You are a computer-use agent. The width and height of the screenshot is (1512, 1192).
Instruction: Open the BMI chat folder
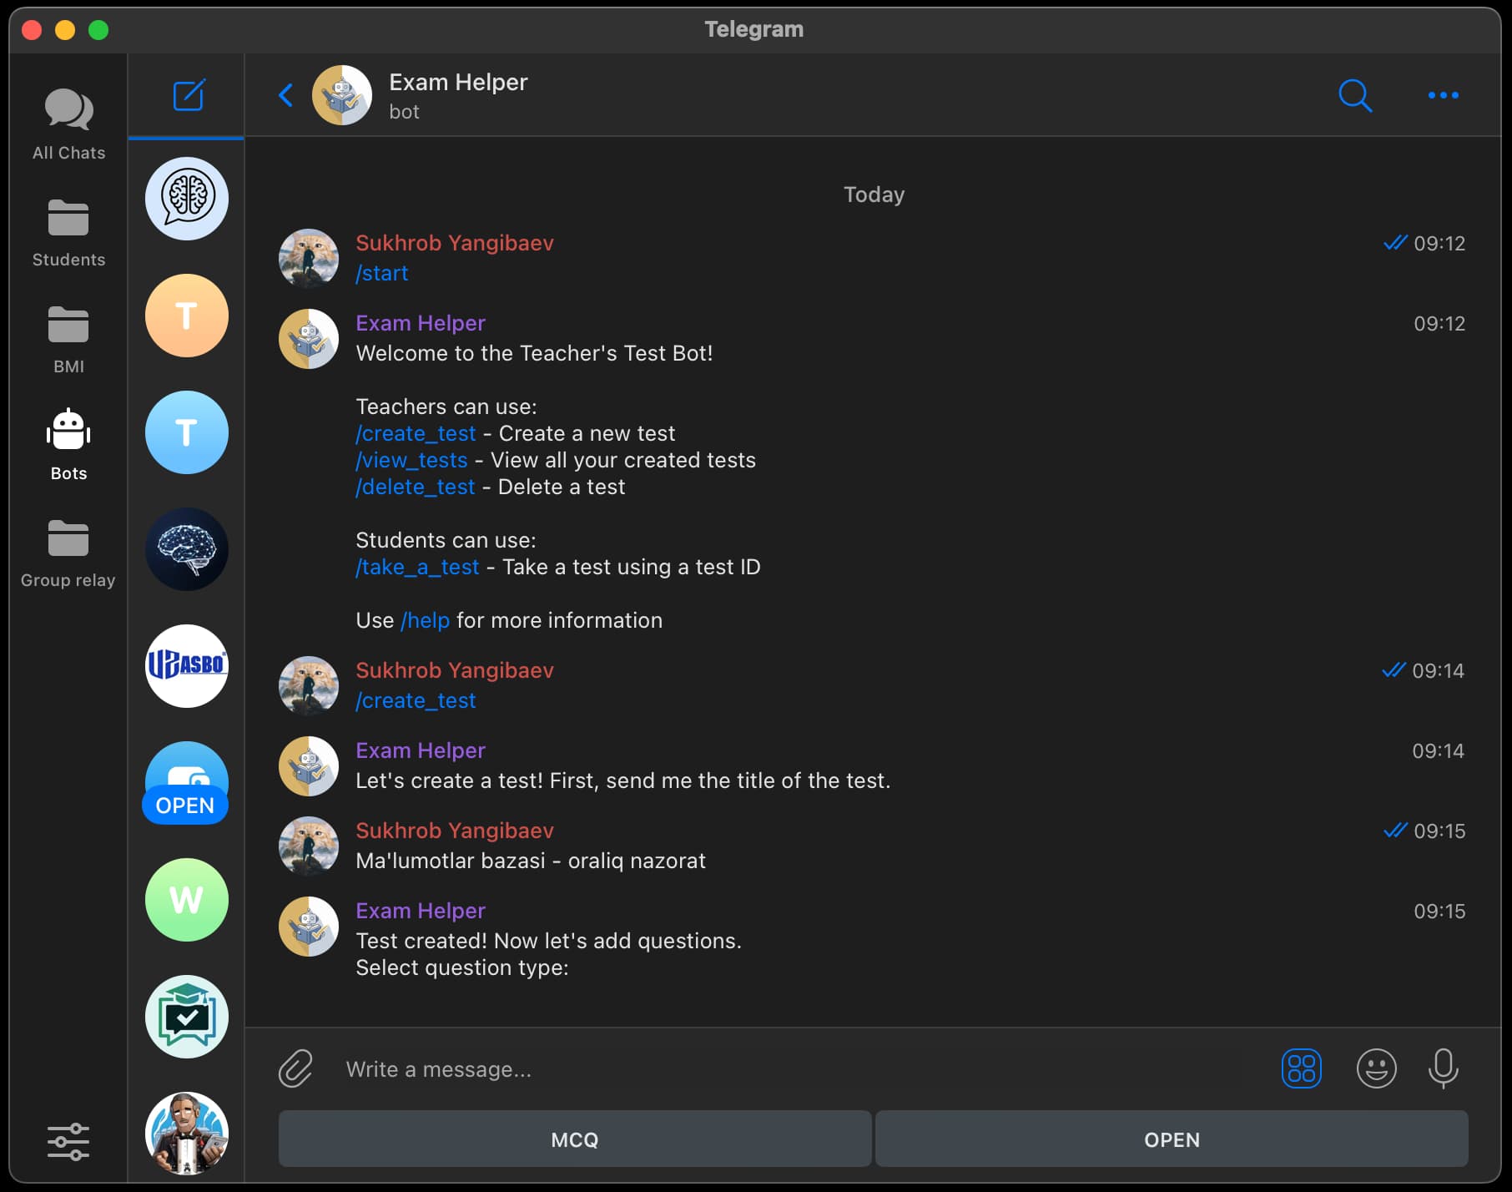[x=68, y=340]
